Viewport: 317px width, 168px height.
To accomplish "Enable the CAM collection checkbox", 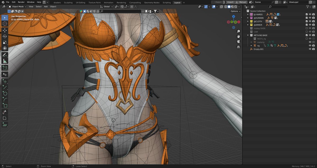I will [x=306, y=32].
